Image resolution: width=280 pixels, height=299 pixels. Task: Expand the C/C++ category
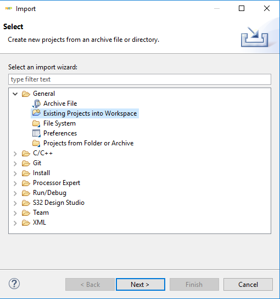(15, 154)
